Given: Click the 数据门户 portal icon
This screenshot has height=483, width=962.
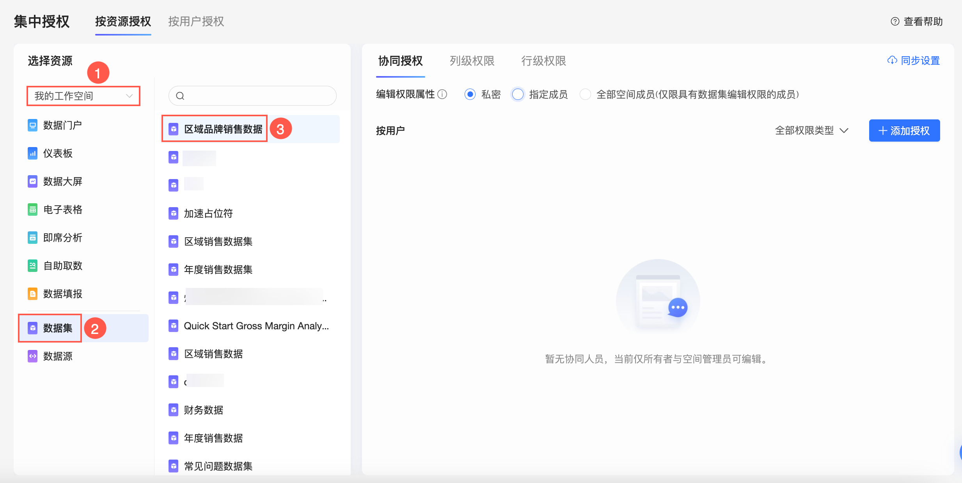Looking at the screenshot, I should pyautogui.click(x=33, y=125).
